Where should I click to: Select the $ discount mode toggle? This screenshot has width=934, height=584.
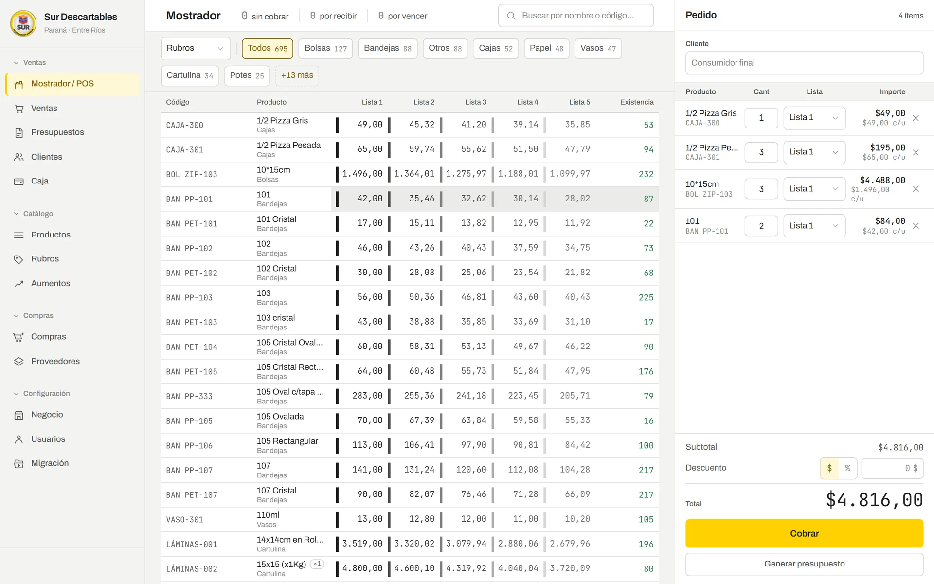click(x=829, y=468)
